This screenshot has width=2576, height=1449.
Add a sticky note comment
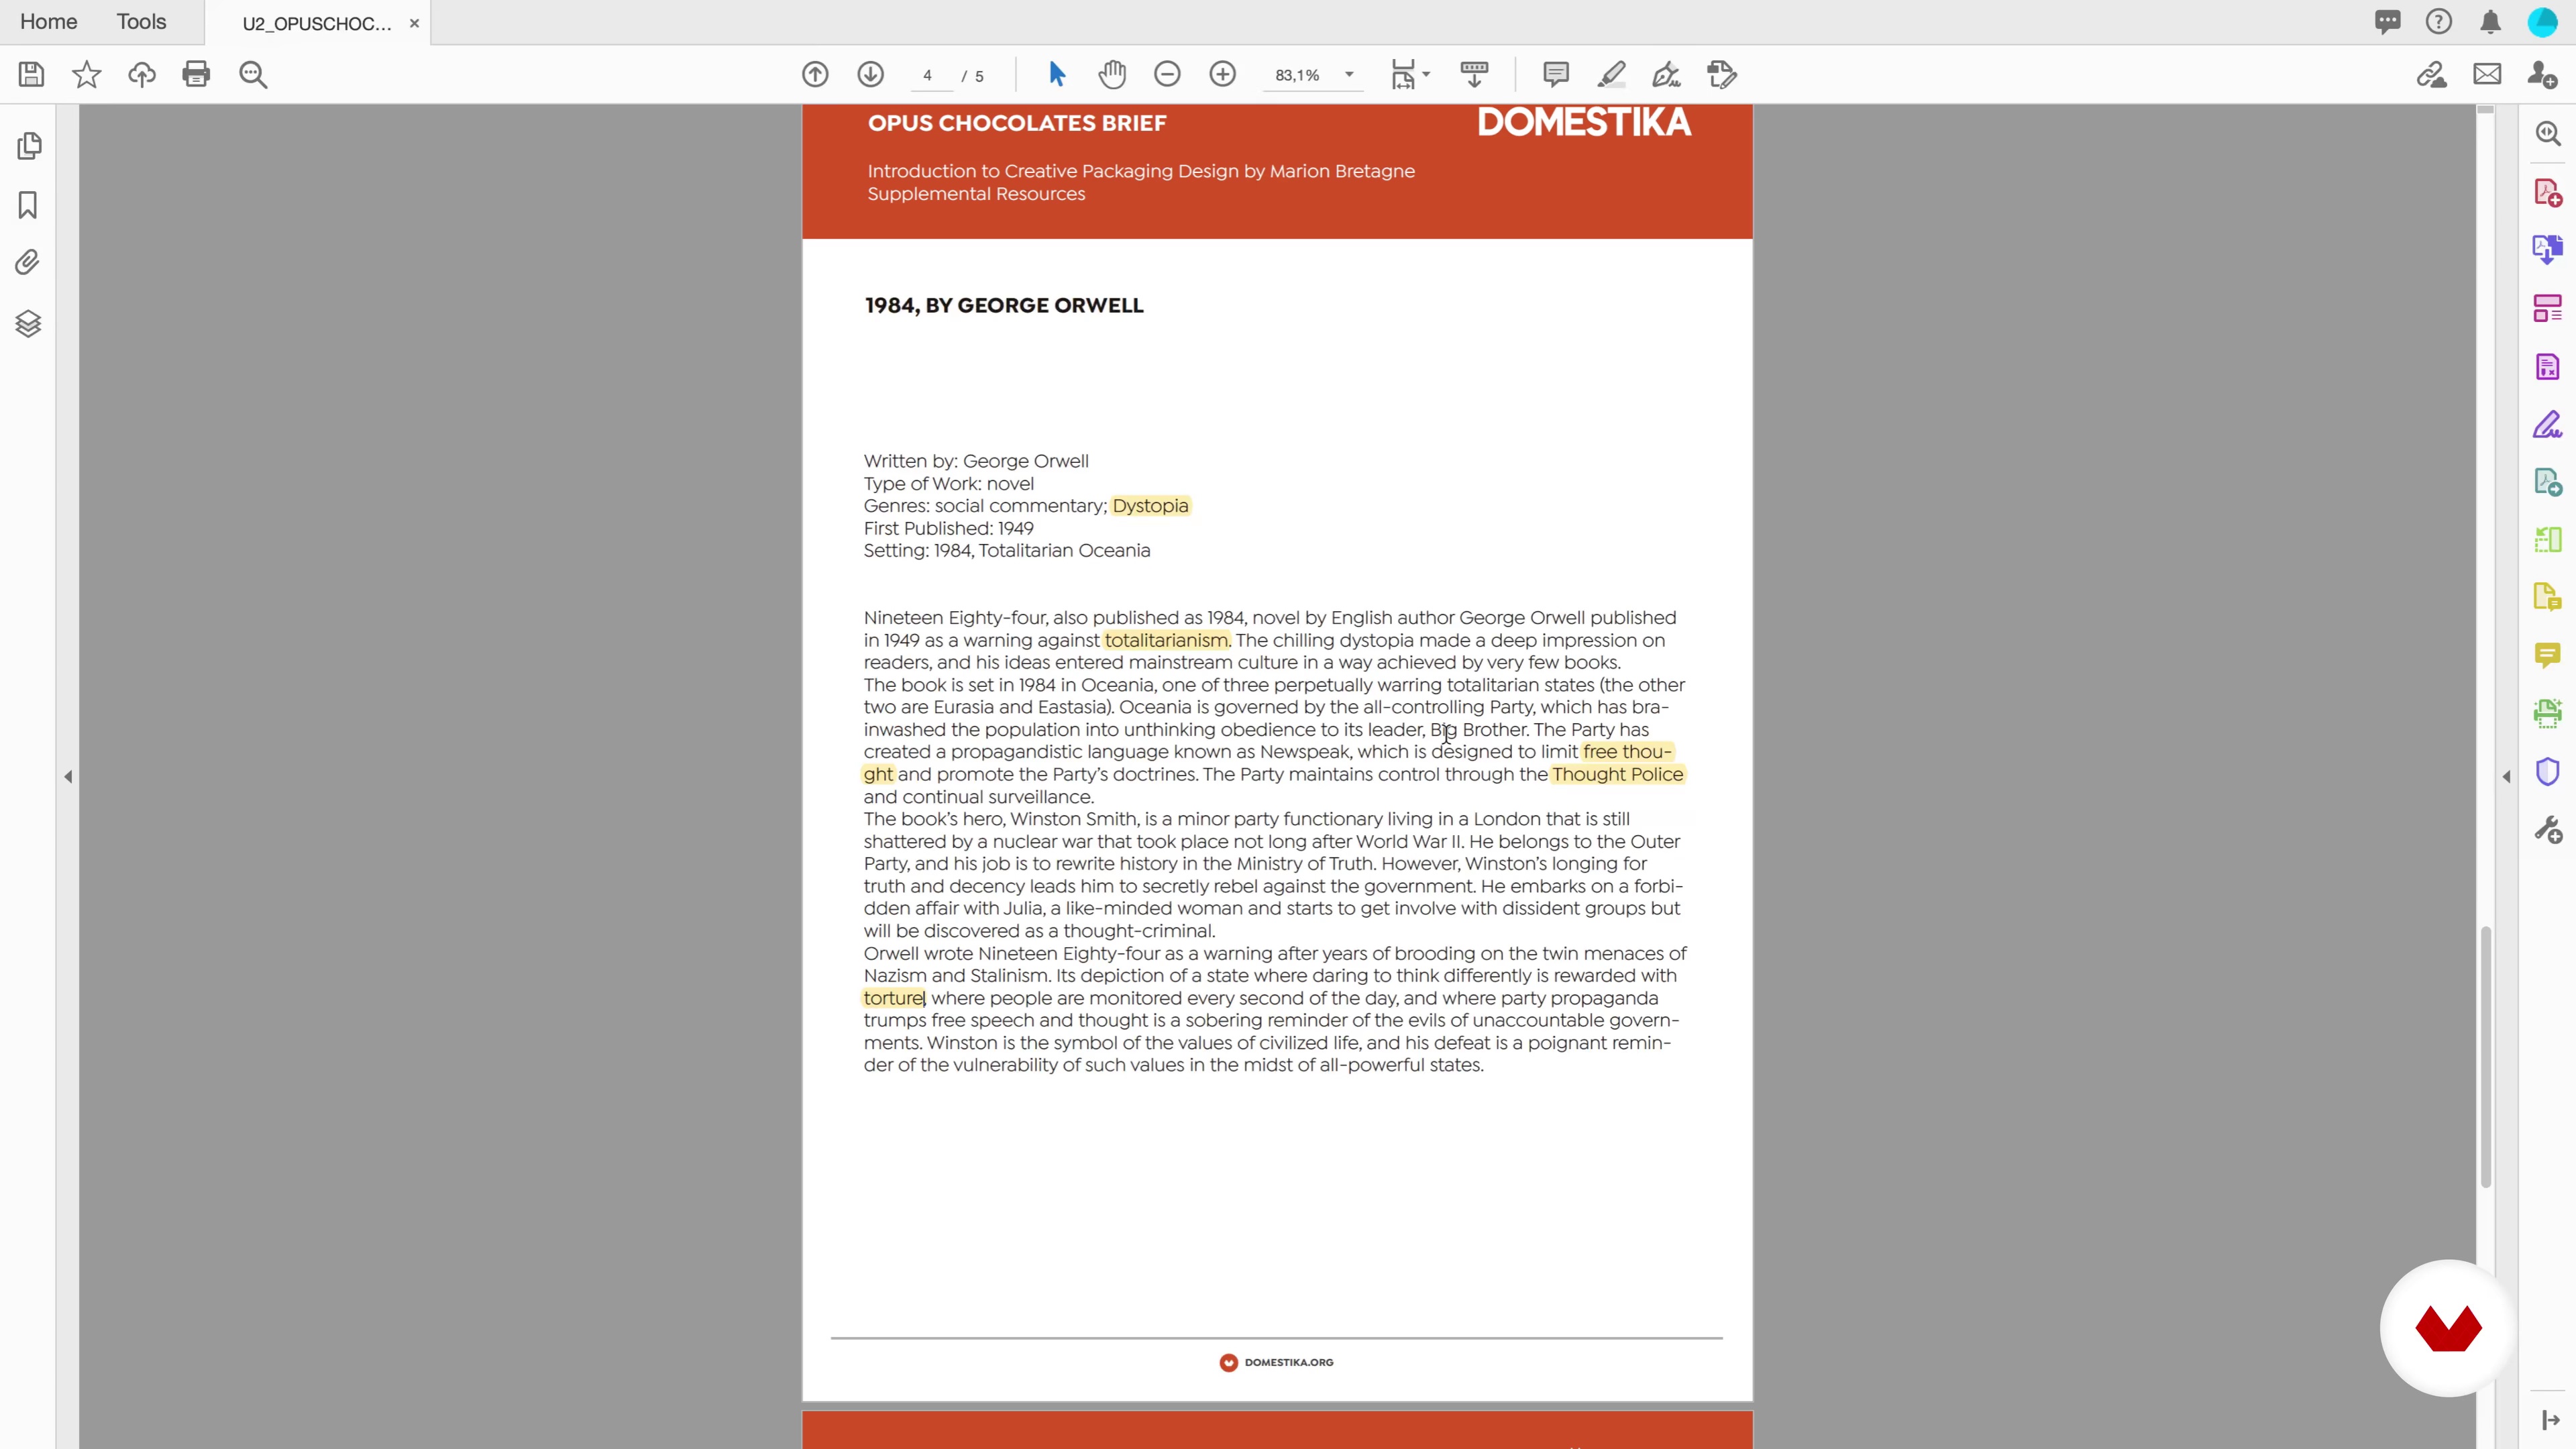pyautogui.click(x=1556, y=74)
